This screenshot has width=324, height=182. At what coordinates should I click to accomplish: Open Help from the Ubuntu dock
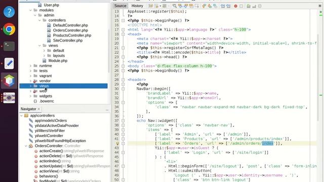[9, 12]
